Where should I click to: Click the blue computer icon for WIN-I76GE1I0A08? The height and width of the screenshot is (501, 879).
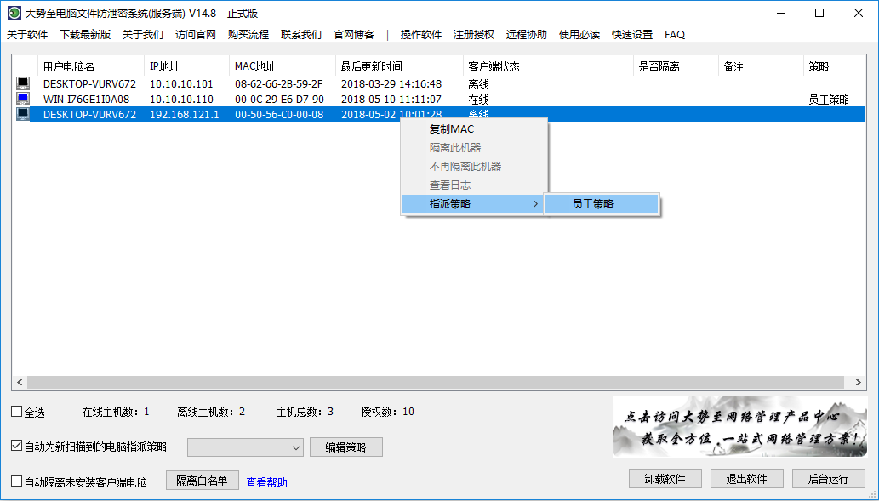(23, 99)
